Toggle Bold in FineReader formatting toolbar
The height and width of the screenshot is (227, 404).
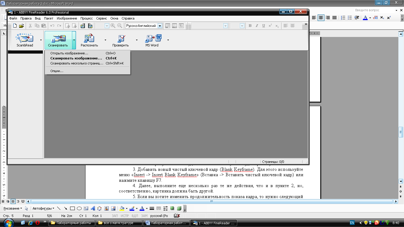[x=250, y=26]
